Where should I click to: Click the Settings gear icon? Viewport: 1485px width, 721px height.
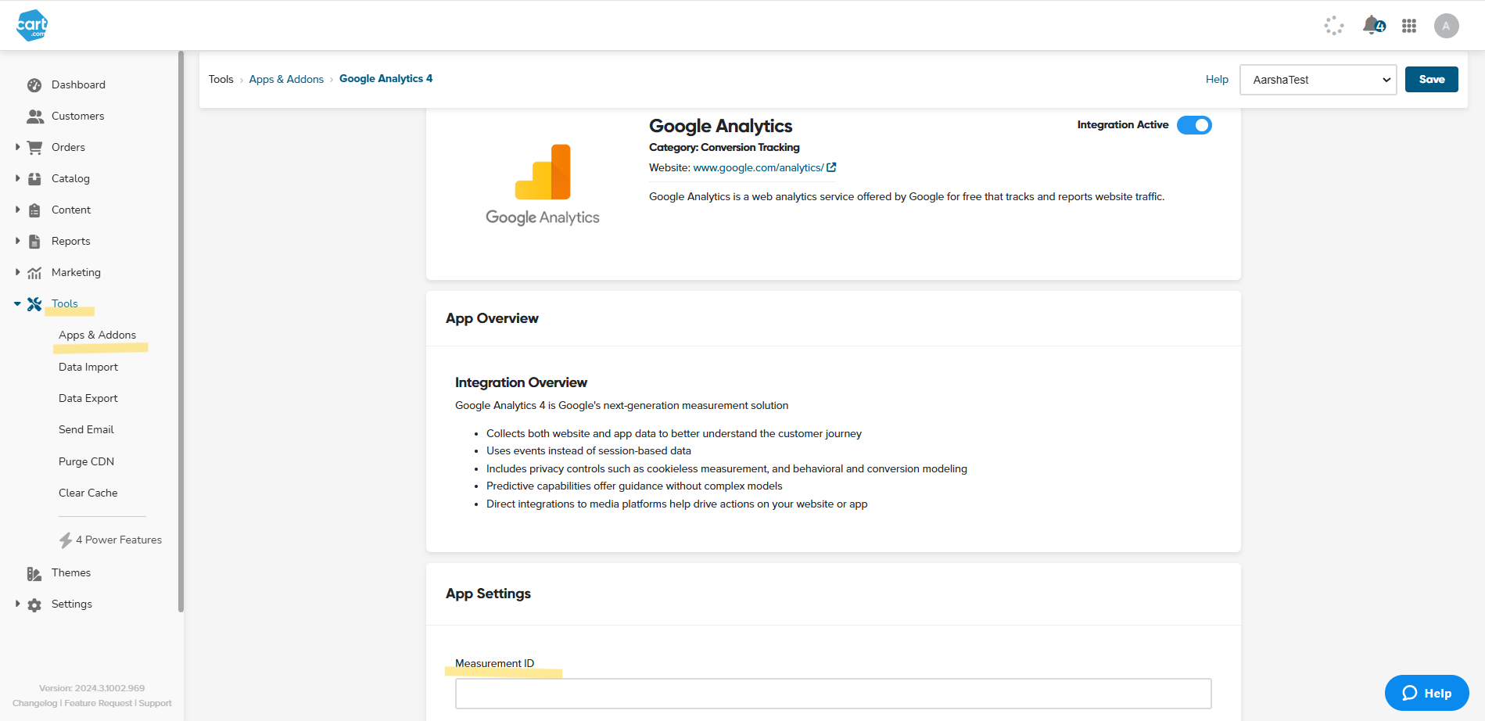(34, 604)
